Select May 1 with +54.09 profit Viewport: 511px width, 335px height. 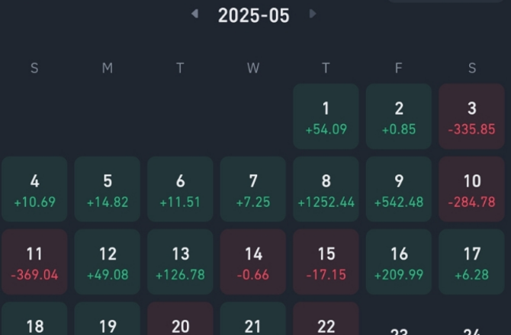(x=326, y=116)
